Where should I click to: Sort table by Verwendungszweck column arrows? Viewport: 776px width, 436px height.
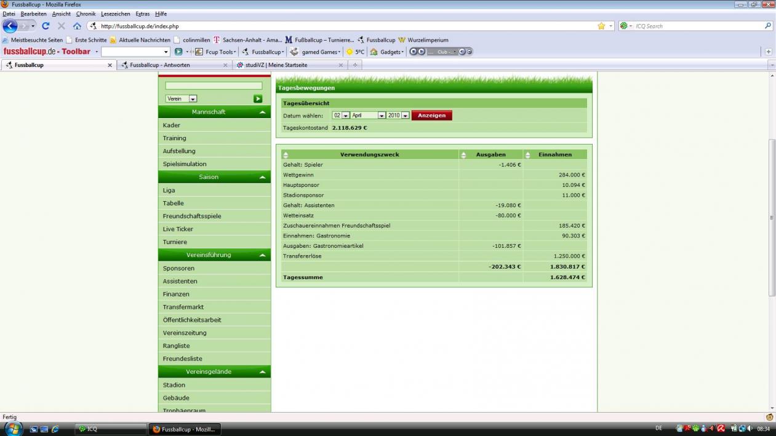pos(286,155)
